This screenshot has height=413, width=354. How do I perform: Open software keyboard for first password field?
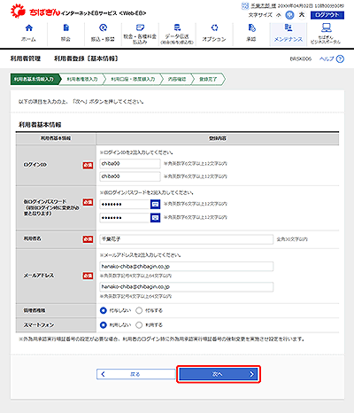click(155, 204)
